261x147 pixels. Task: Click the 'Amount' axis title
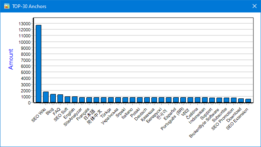tap(11, 59)
